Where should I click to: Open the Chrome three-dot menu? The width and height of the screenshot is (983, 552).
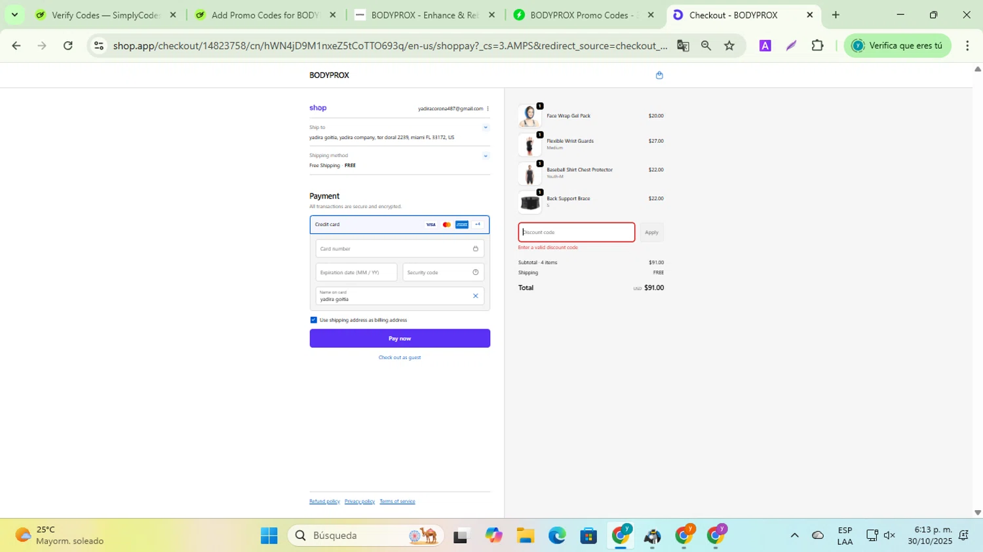(x=967, y=46)
